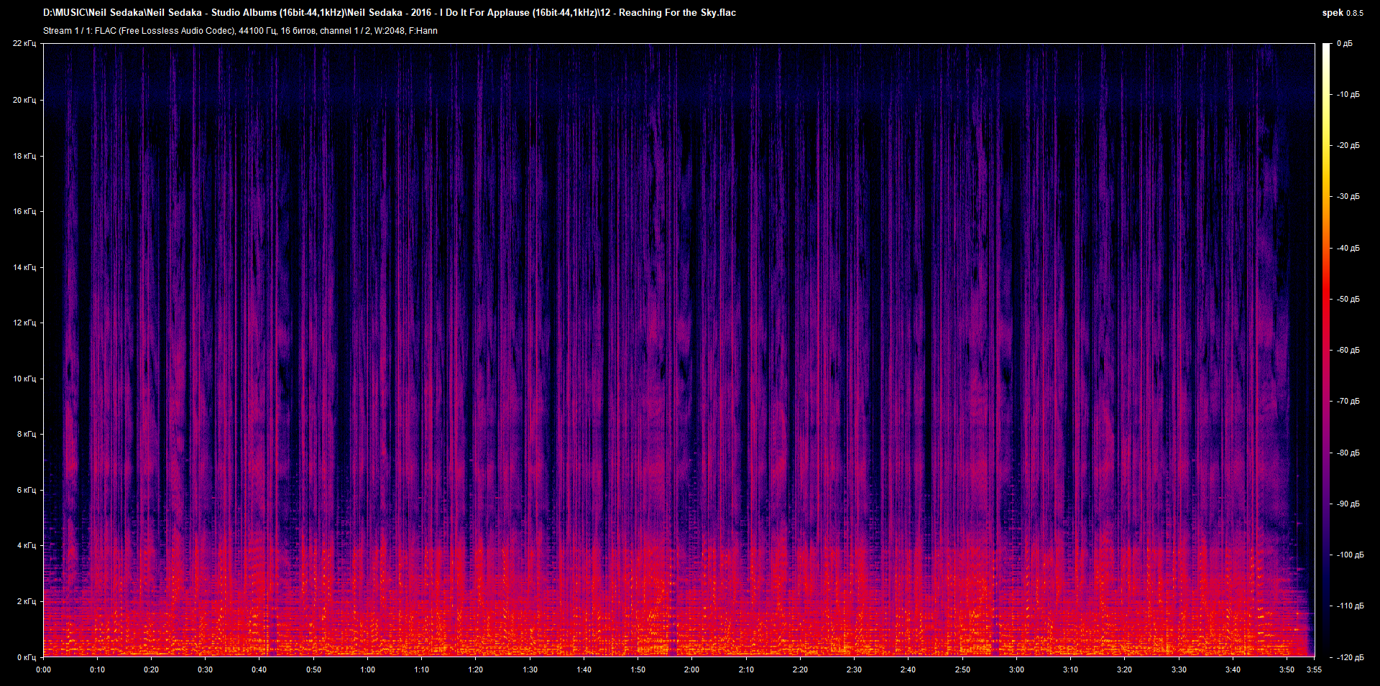Select the '4 кГц' frequency axis label

27,545
